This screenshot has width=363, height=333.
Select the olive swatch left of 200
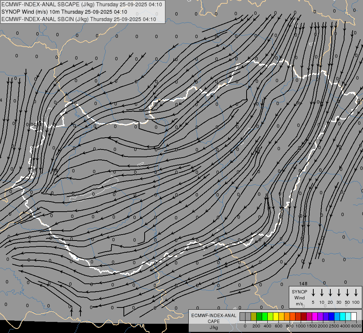254,316
